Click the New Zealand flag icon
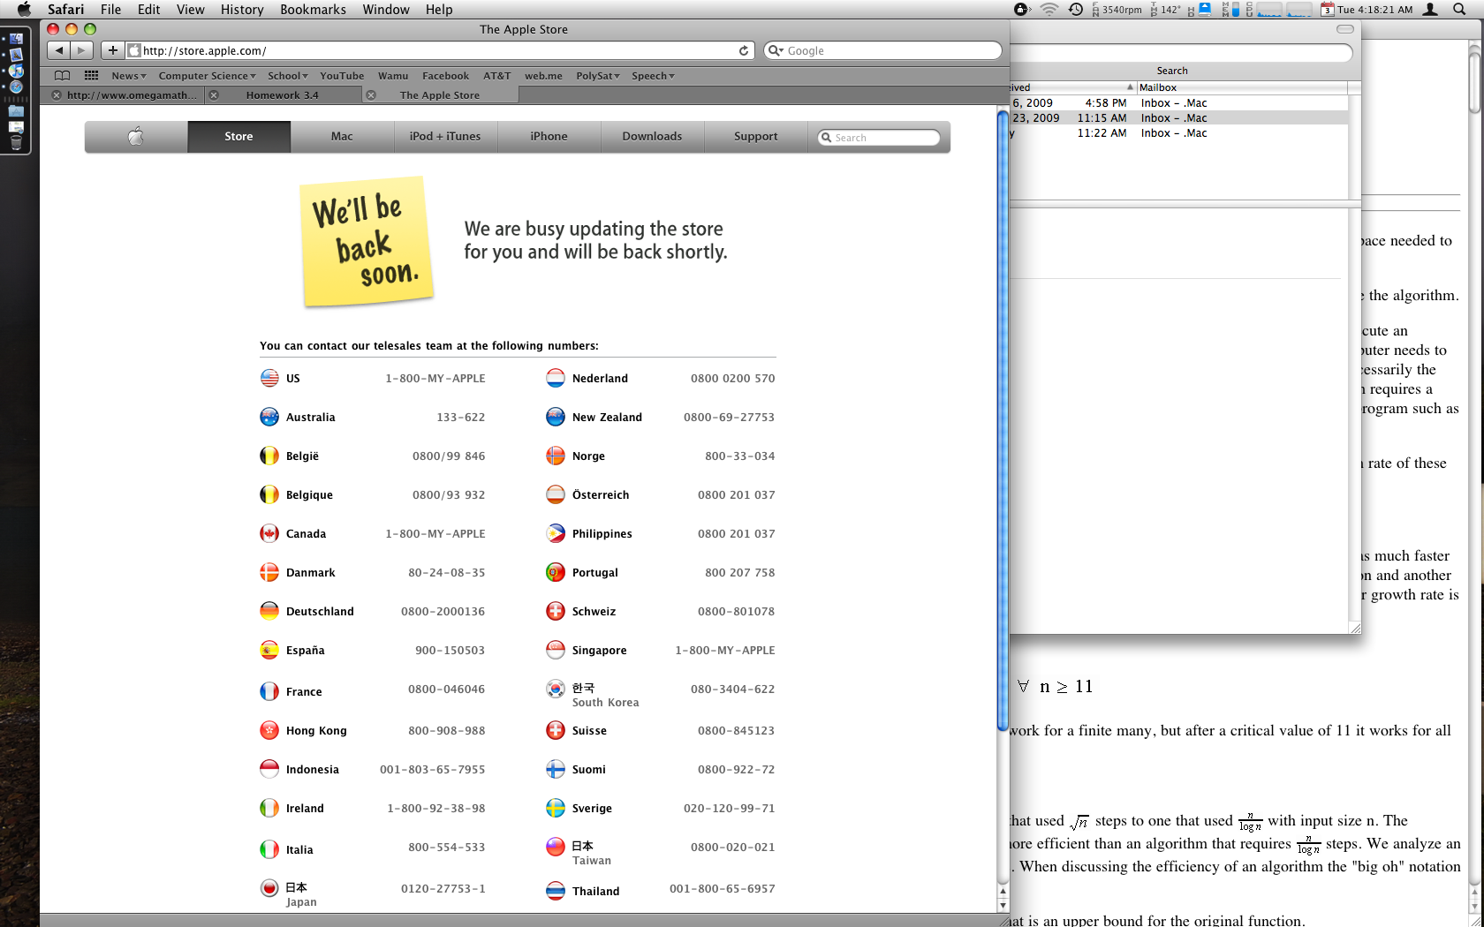Image resolution: width=1484 pixels, height=927 pixels. (x=556, y=417)
